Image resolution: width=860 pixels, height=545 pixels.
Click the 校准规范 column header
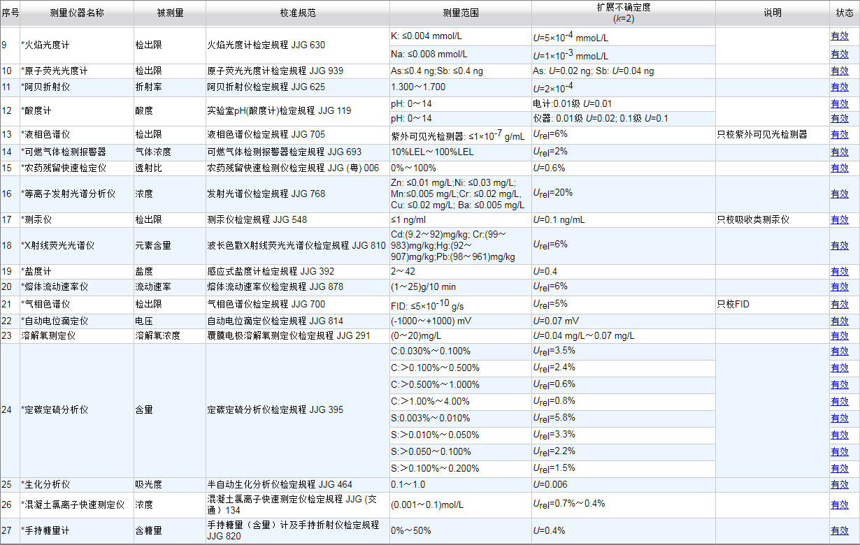(297, 13)
